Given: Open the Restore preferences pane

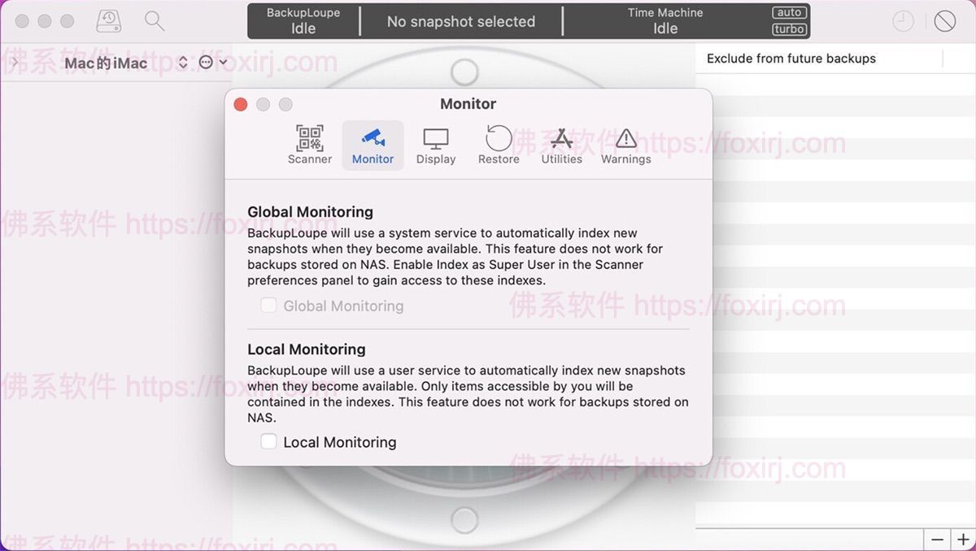Looking at the screenshot, I should point(499,145).
